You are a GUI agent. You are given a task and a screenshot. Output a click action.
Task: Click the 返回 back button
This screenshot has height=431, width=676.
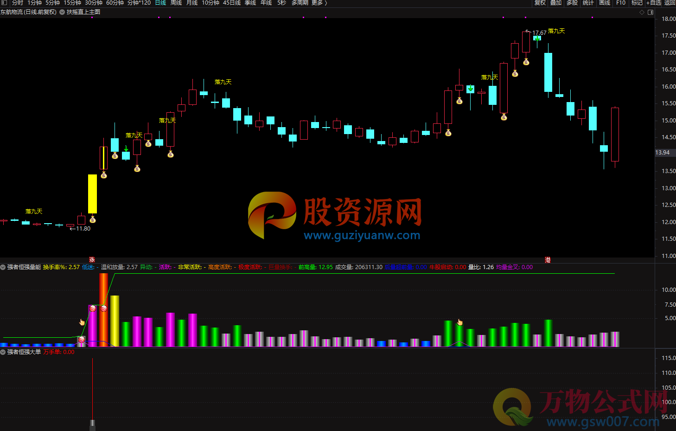tap(670, 2)
